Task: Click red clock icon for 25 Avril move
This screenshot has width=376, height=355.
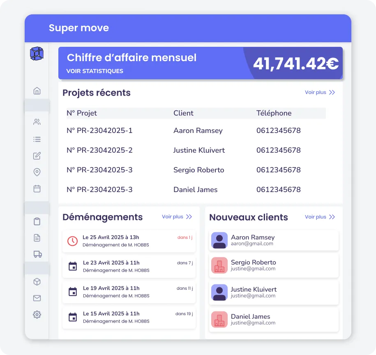Action: click(x=72, y=241)
